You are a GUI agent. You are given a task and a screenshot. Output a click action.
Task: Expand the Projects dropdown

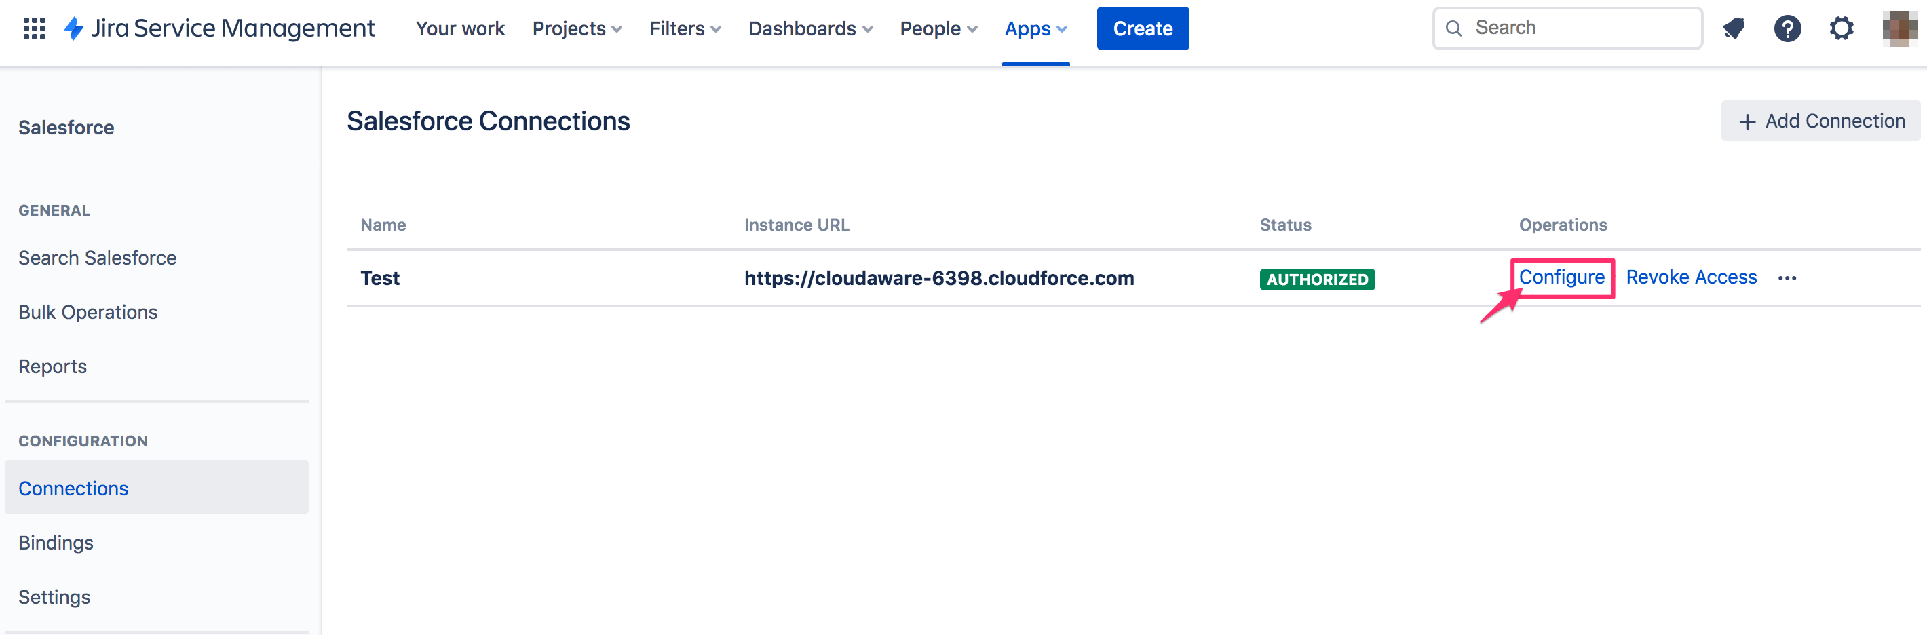577,28
